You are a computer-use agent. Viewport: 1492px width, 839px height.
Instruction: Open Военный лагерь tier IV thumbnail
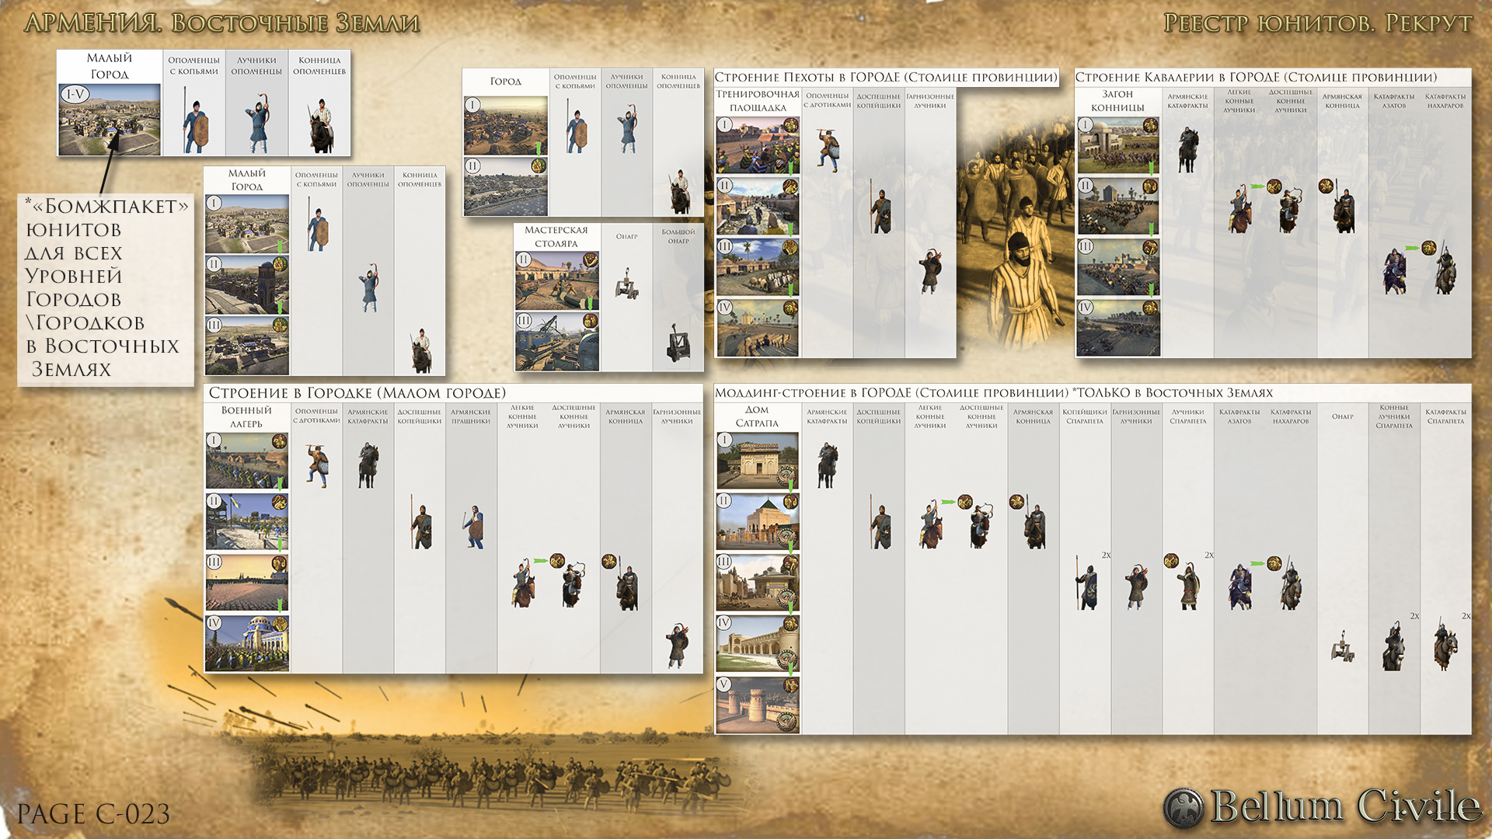point(247,643)
